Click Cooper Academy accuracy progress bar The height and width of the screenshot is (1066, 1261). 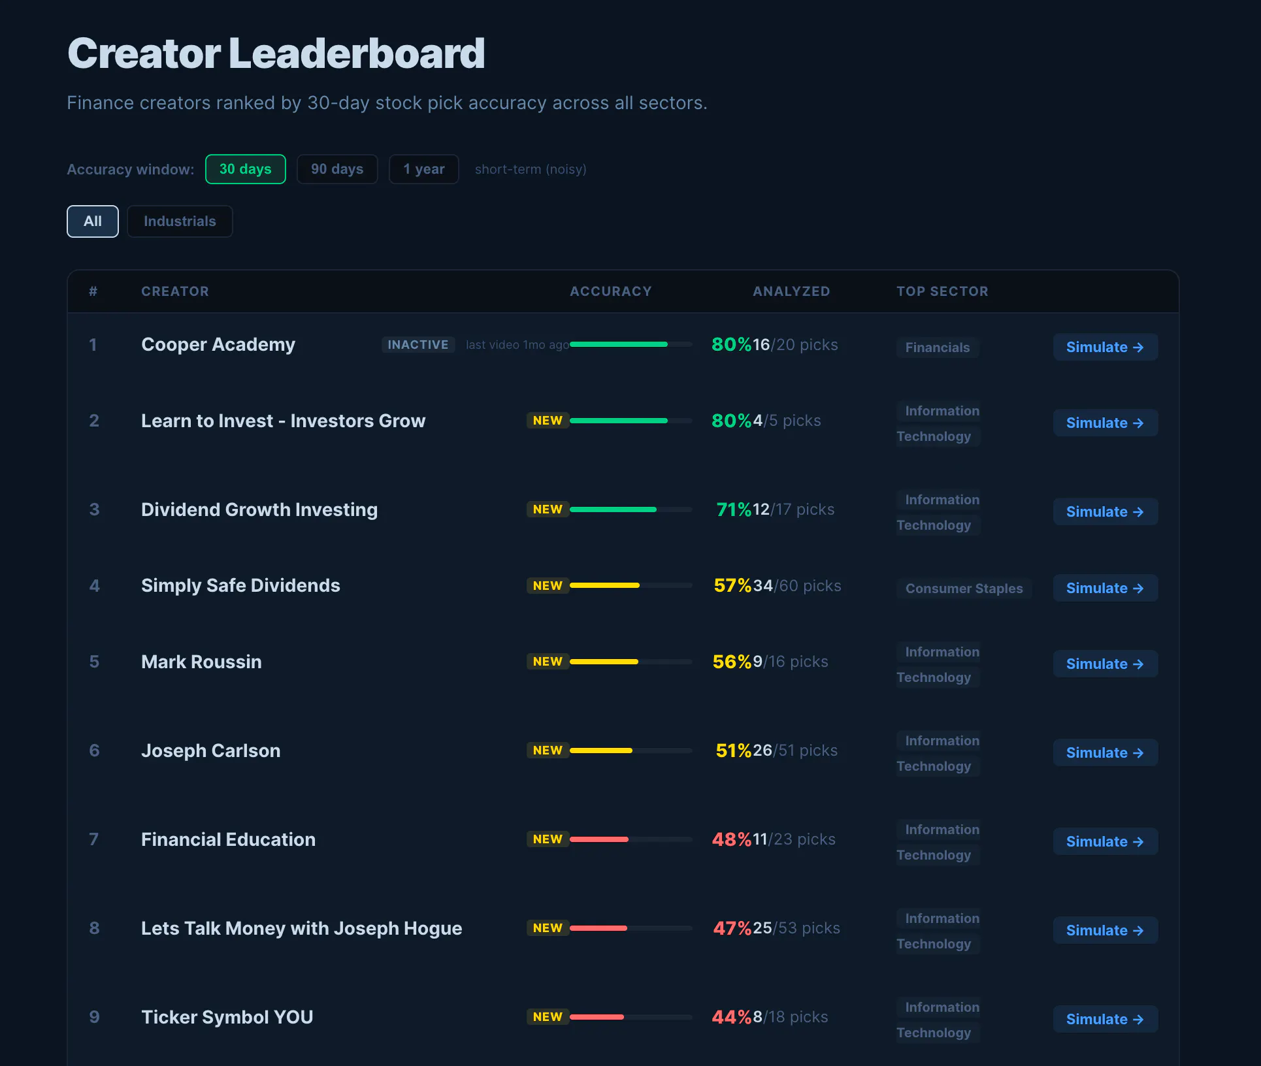point(631,344)
